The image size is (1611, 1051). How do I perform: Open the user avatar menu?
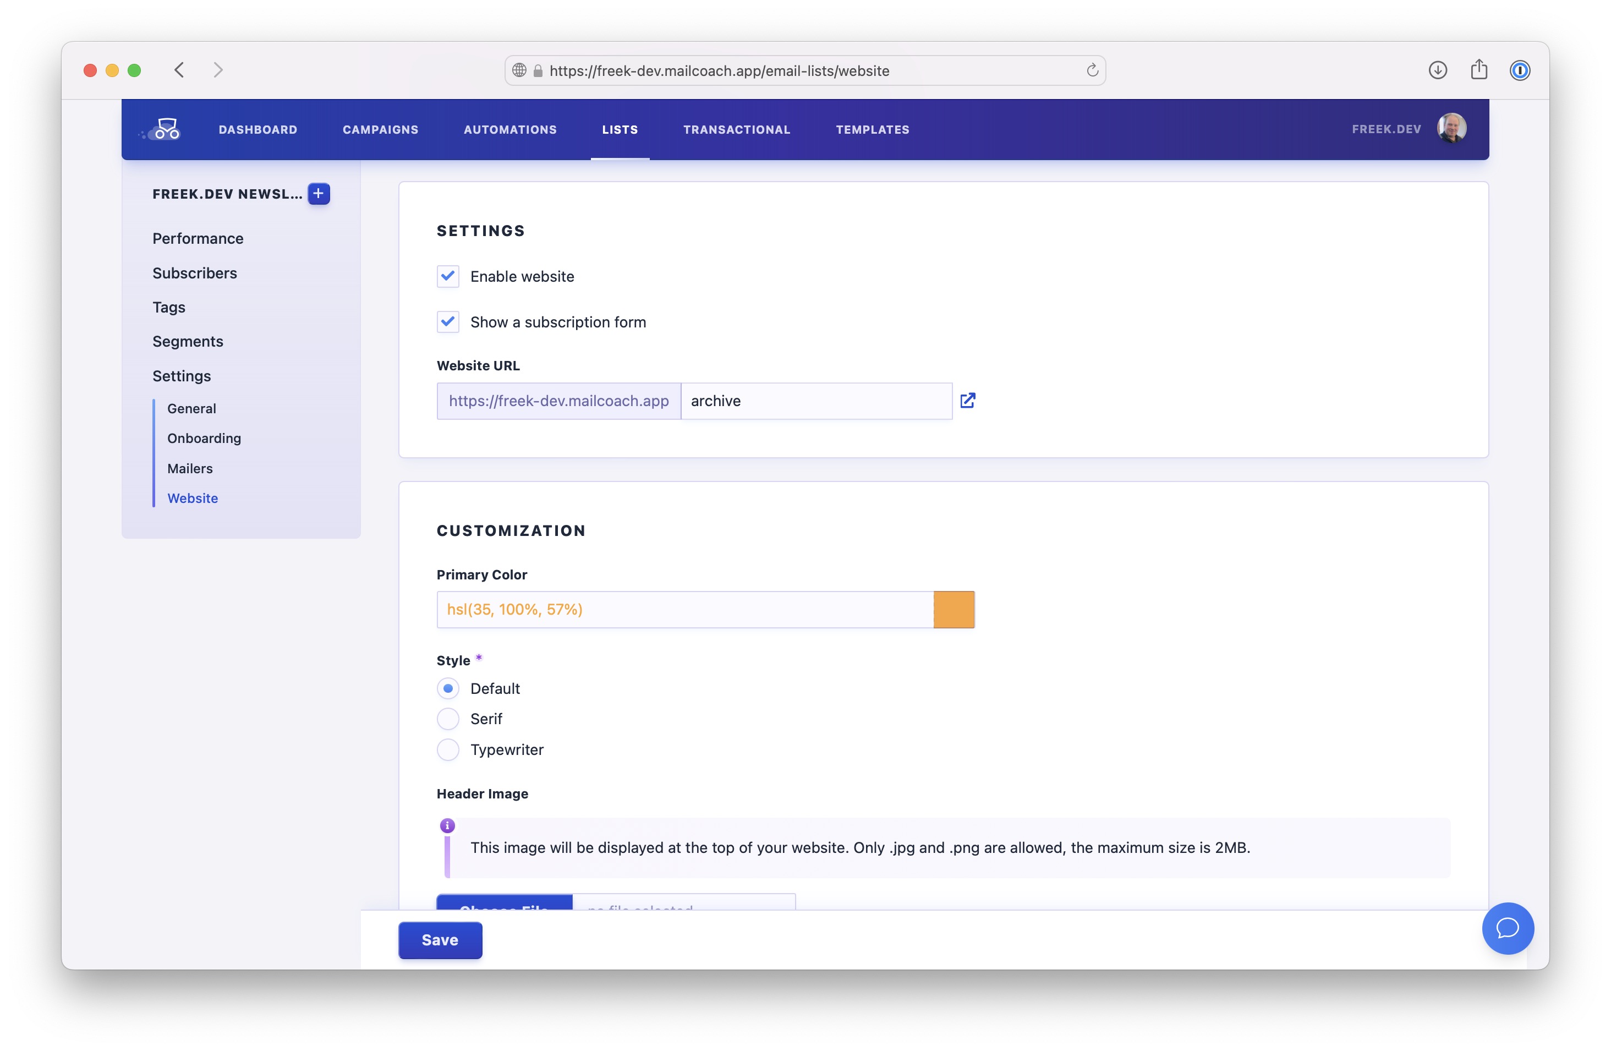pos(1451,129)
